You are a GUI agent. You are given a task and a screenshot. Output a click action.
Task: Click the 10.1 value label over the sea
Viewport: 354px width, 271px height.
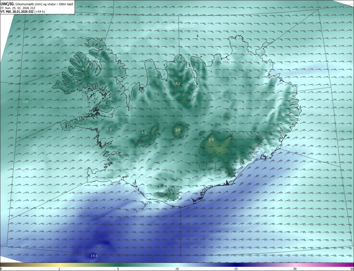coord(25,171)
